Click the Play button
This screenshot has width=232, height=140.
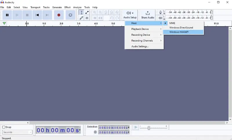(17, 15)
